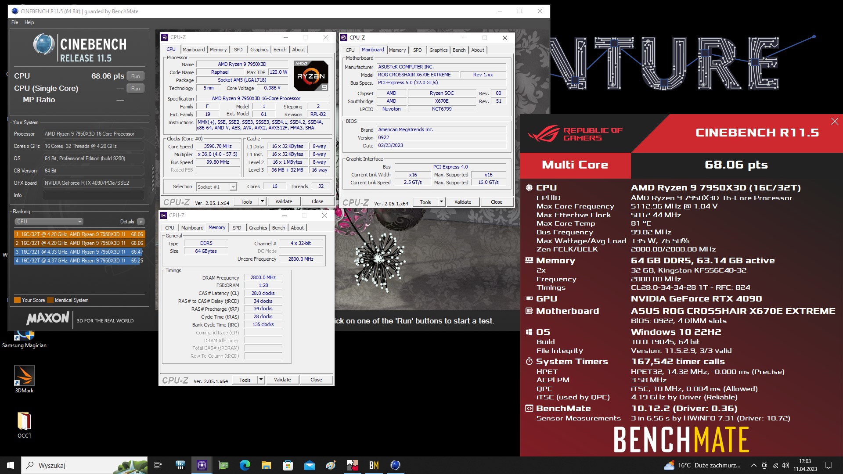
Task: Open Microsoft Store from the taskbar
Action: coord(288,465)
